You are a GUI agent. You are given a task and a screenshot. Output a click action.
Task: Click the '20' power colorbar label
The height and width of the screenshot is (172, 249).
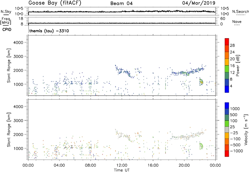(232, 59)
